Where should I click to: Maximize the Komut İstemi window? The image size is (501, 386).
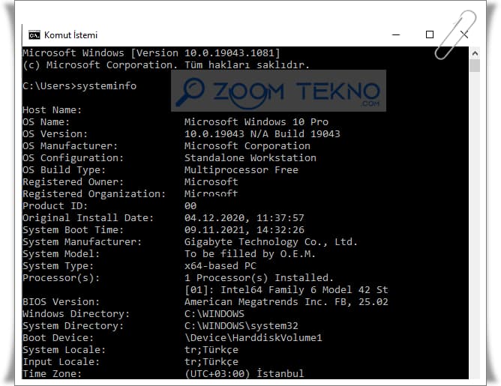point(430,34)
